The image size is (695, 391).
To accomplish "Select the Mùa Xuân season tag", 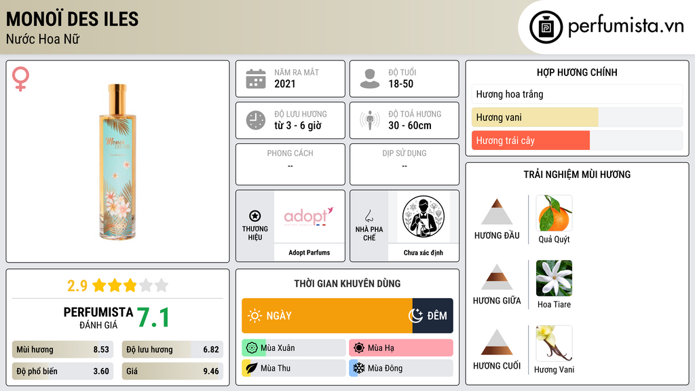I will [294, 348].
